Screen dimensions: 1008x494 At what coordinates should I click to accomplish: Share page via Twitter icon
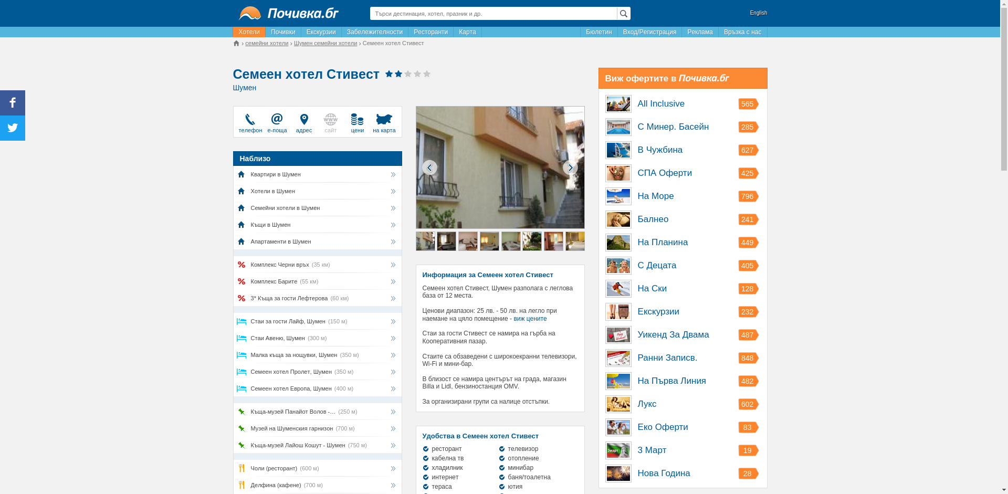pyautogui.click(x=13, y=128)
